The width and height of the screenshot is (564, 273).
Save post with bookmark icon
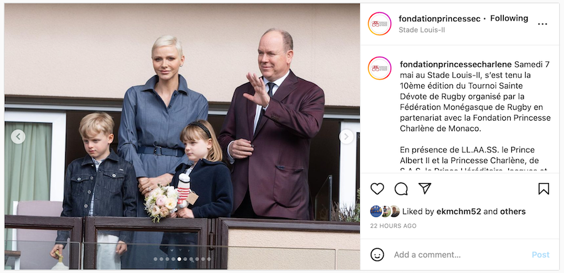543,189
